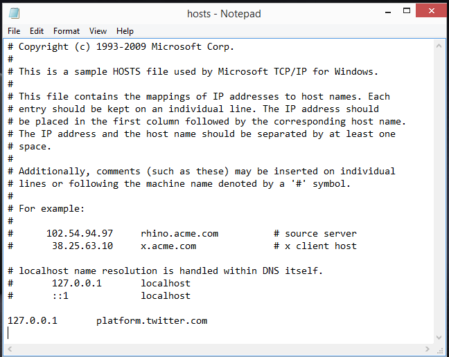449x357 pixels.
Task: Open the Help menu
Action: click(125, 31)
